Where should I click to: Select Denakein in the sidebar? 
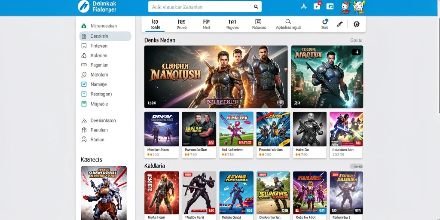click(105, 36)
